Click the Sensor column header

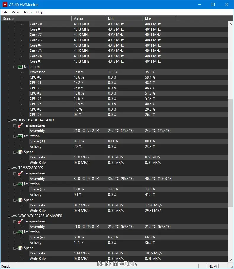[x=36, y=18]
